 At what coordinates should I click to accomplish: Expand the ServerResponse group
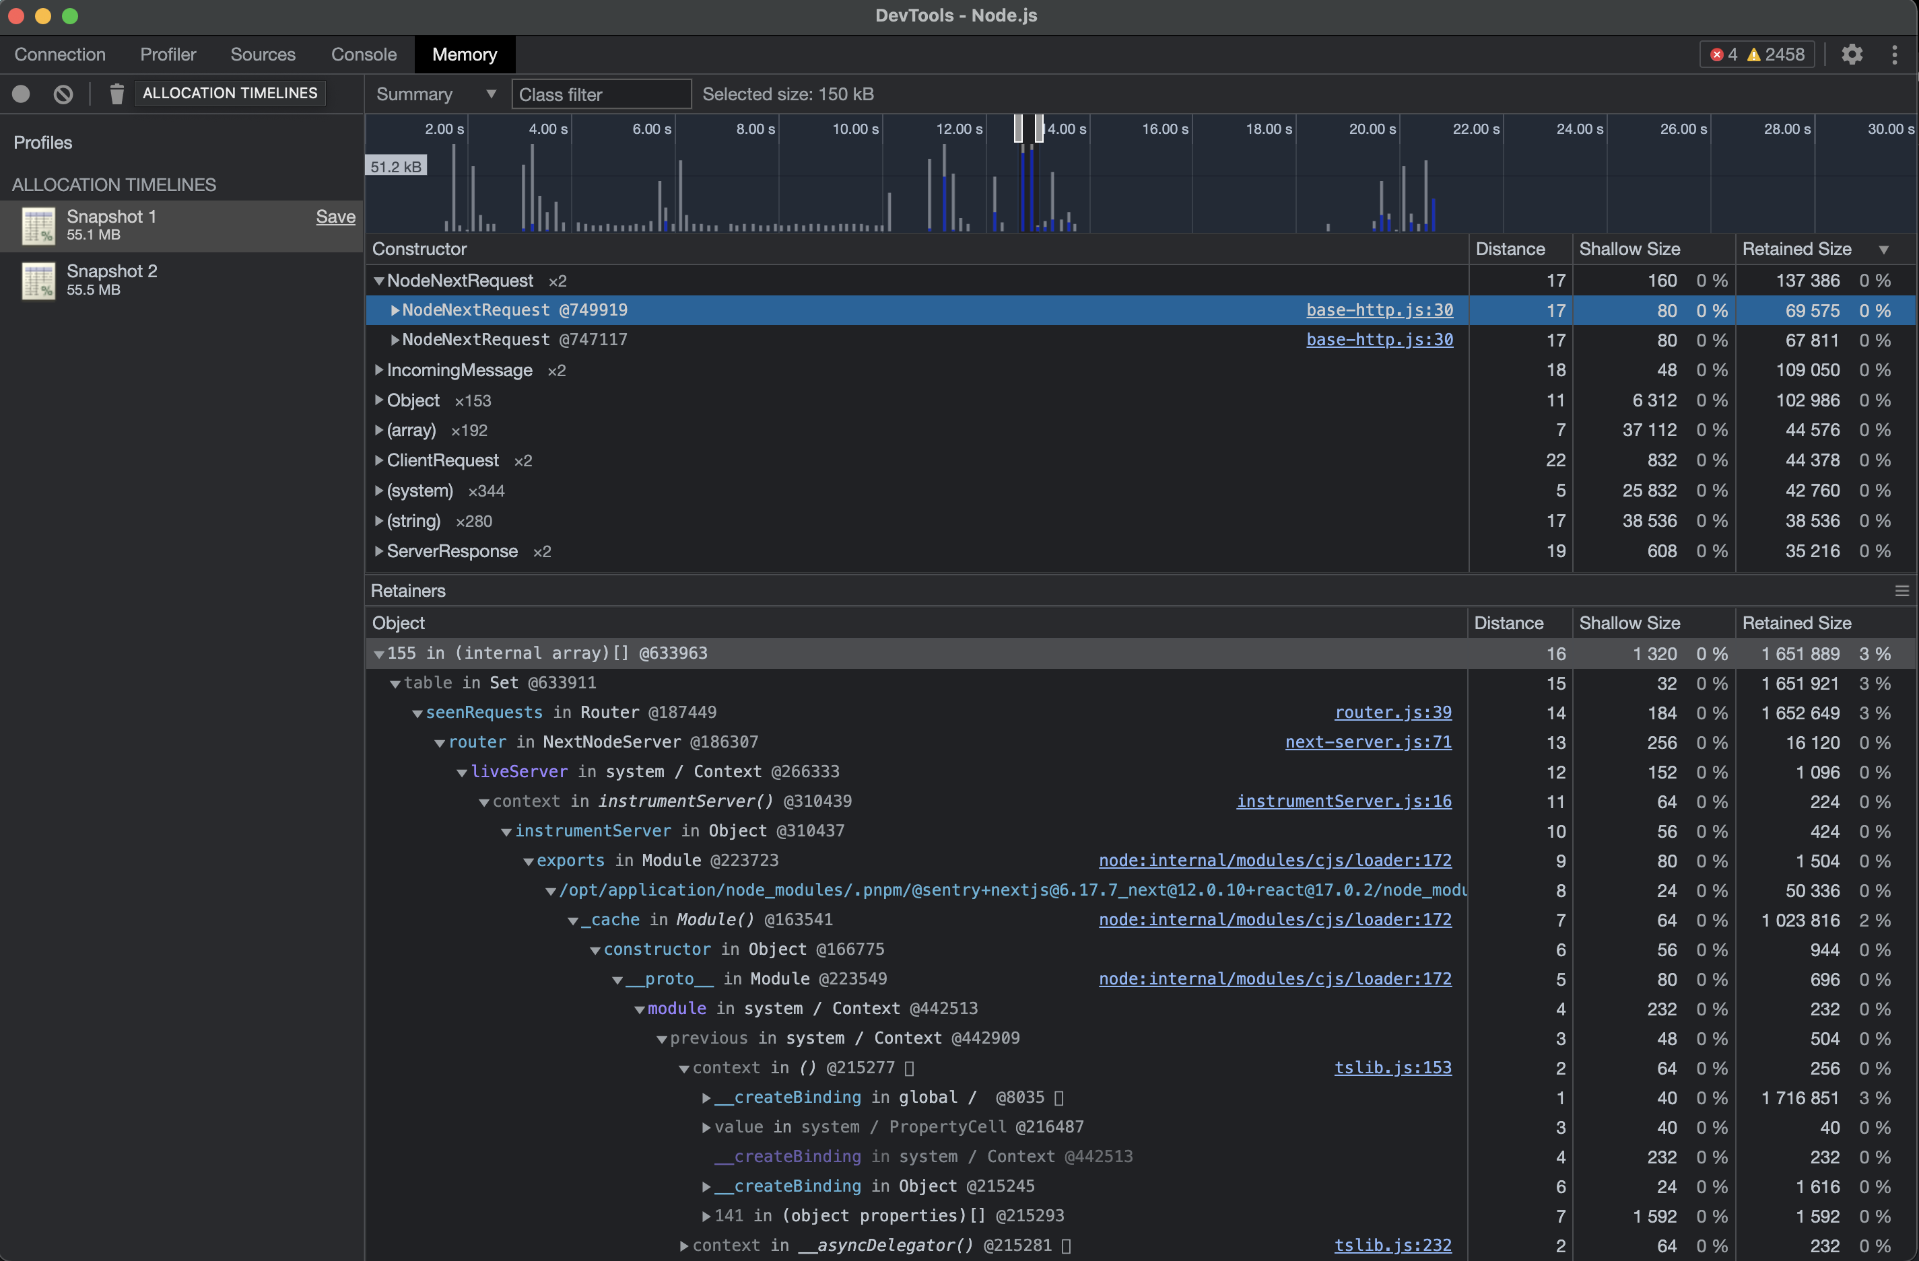[x=378, y=552]
